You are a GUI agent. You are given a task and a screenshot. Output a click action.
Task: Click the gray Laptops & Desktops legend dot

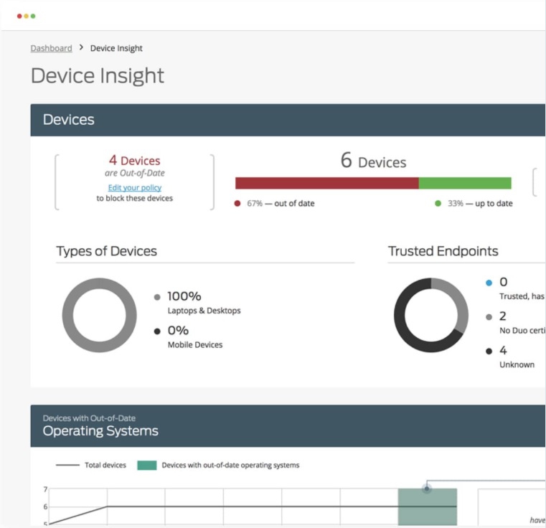pyautogui.click(x=157, y=297)
